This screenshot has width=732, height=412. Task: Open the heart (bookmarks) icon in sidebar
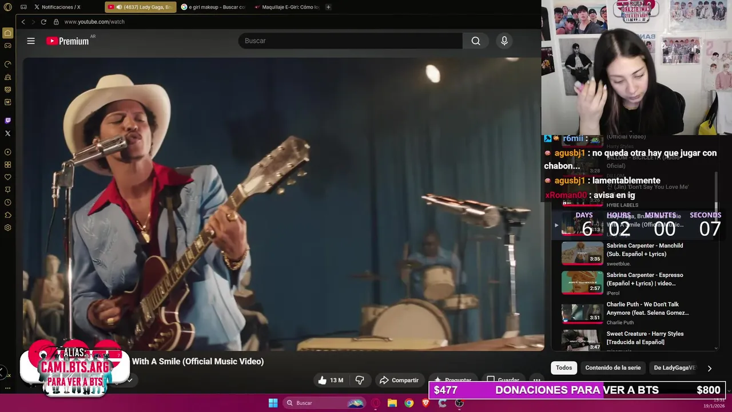pos(7,177)
